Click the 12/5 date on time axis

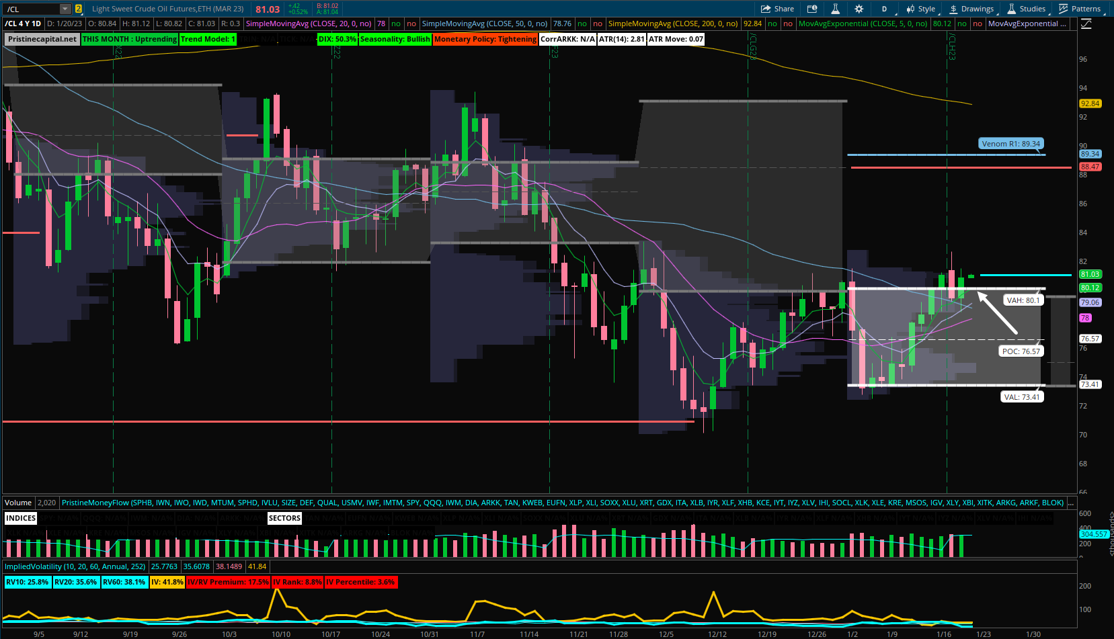point(666,634)
